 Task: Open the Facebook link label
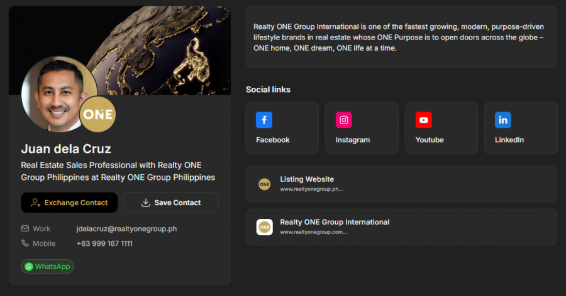273,140
